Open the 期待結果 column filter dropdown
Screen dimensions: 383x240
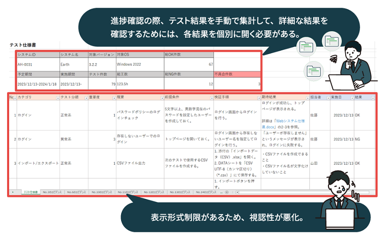tap(307, 98)
